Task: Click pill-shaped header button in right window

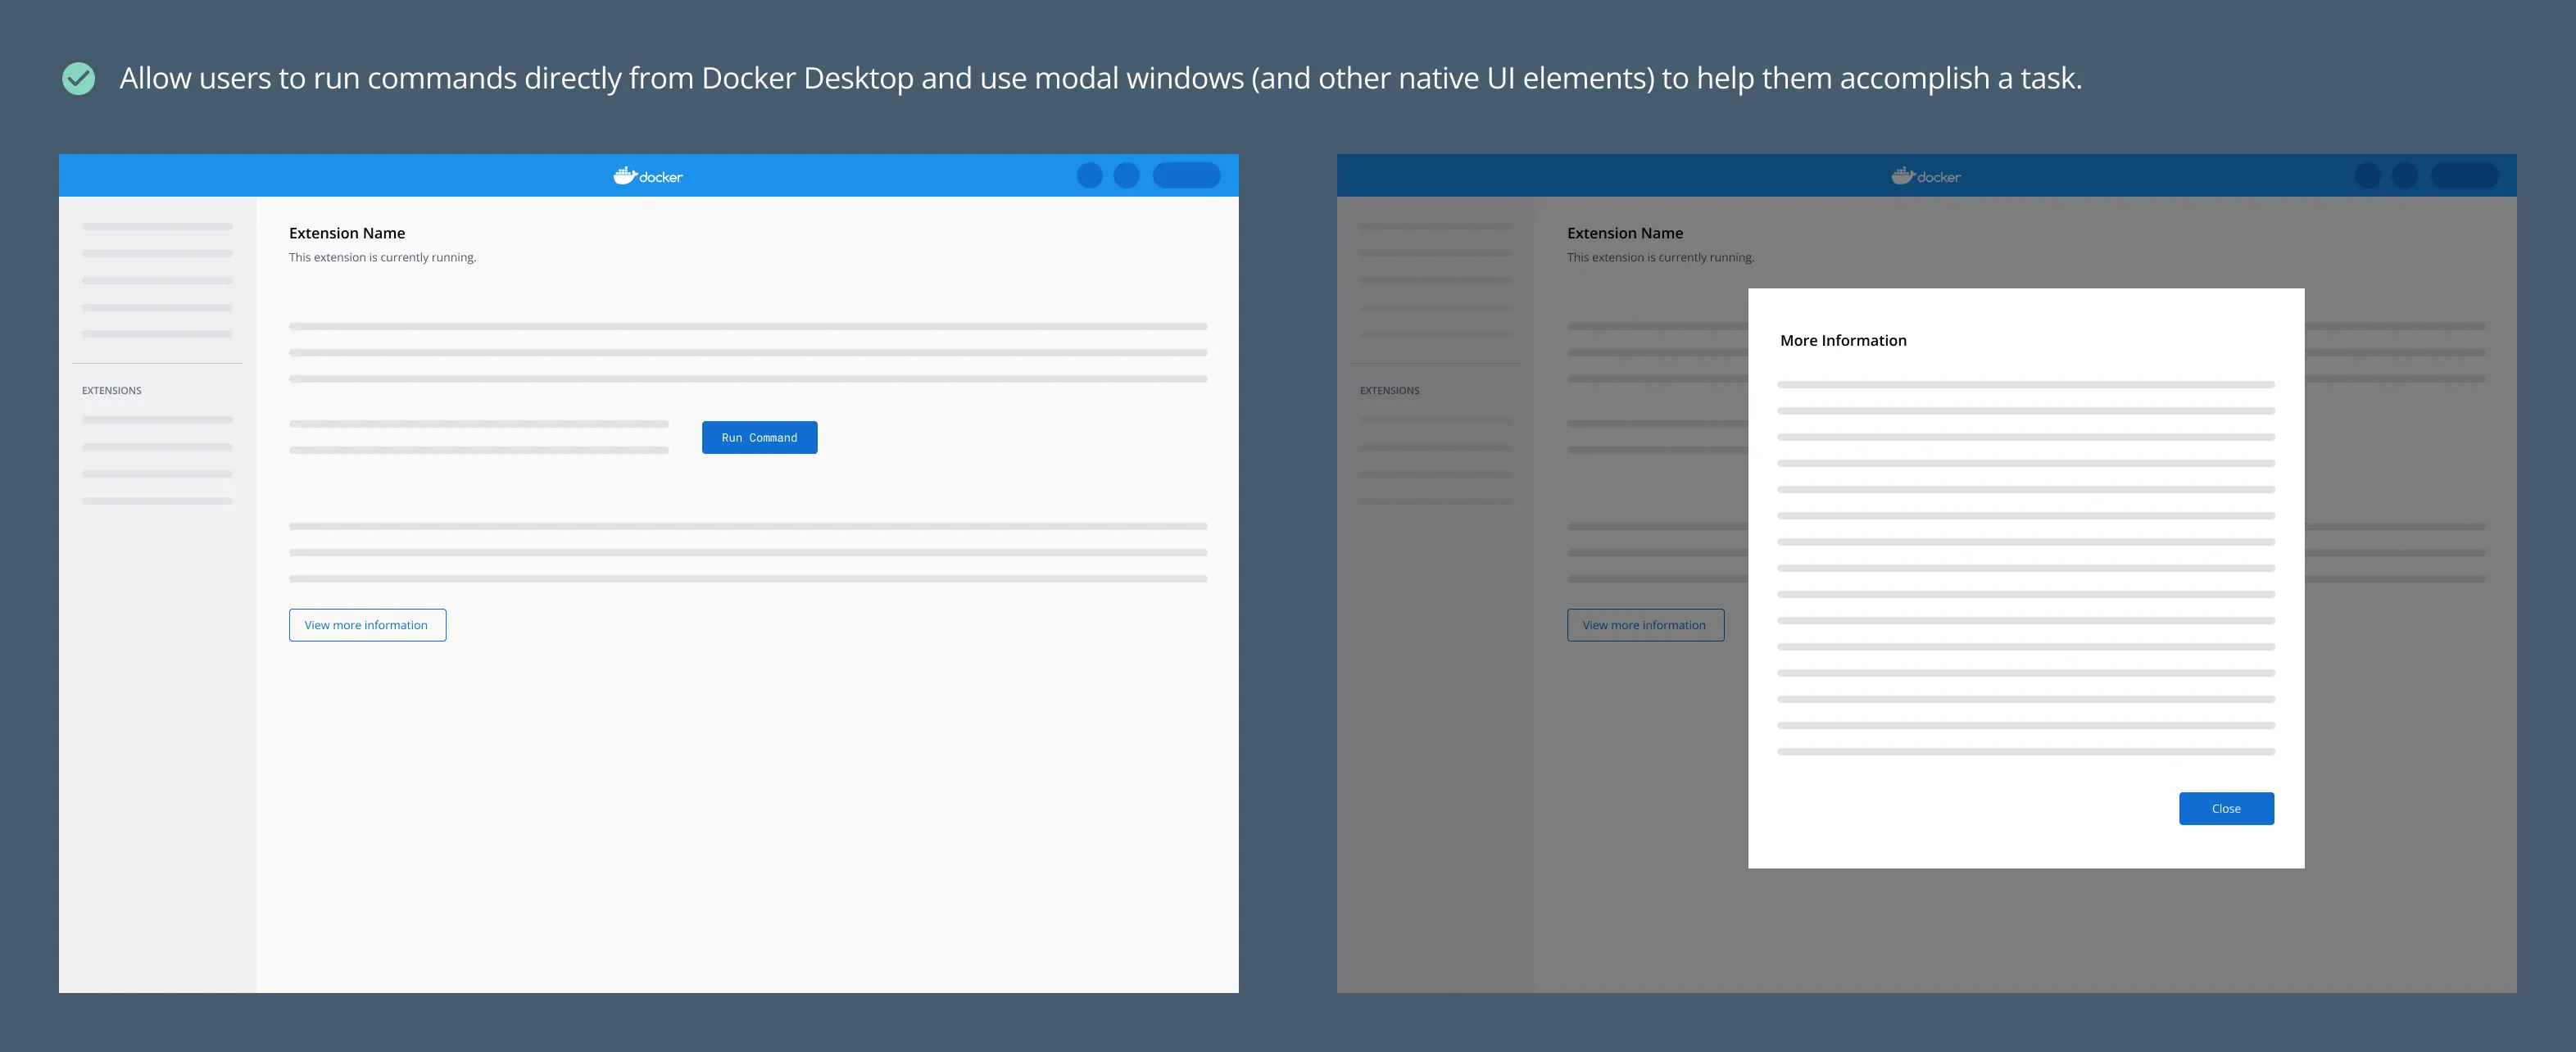Action: pyautogui.click(x=2464, y=176)
